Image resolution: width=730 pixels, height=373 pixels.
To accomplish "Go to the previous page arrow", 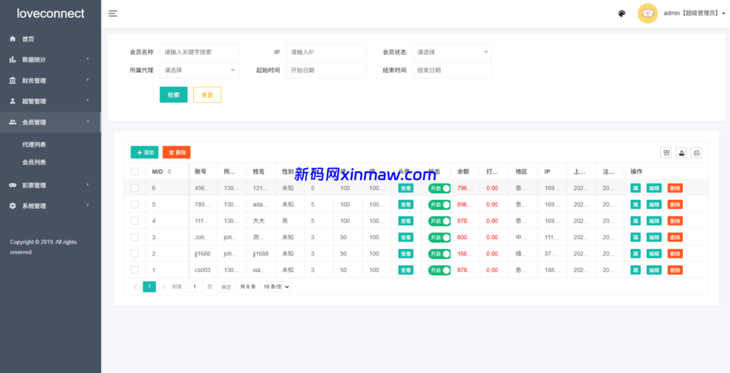I will point(135,287).
